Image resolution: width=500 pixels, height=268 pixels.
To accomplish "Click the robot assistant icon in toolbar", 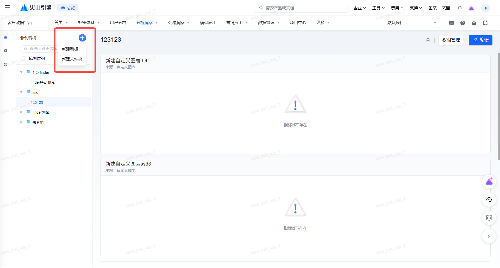I will click(x=474, y=23).
